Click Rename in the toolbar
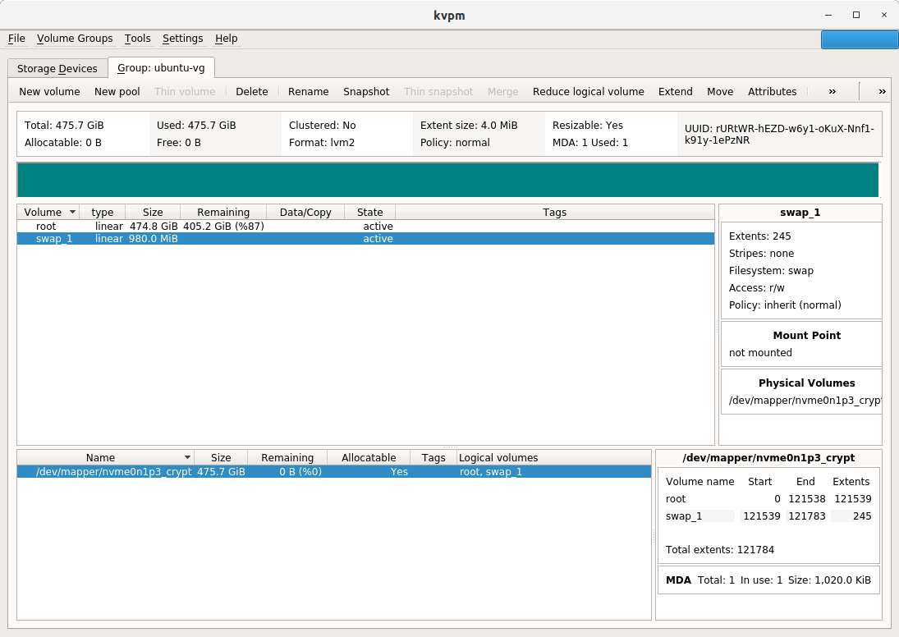This screenshot has width=899, height=637. click(308, 92)
